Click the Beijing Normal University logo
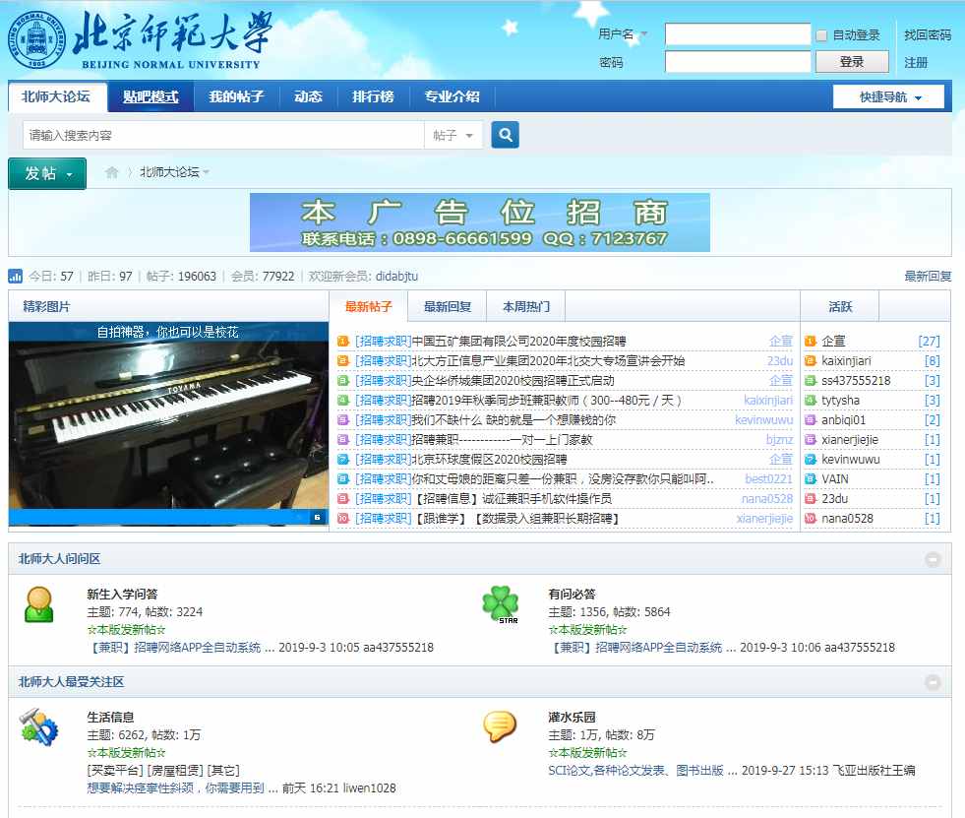This screenshot has width=965, height=818. (x=141, y=40)
